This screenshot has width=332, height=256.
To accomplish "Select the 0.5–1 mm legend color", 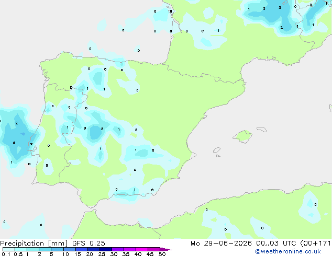I will pyautogui.click(x=21, y=249).
